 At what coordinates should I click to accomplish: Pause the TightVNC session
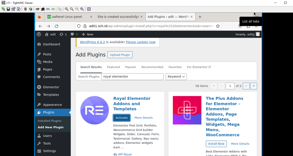point(26,9)
